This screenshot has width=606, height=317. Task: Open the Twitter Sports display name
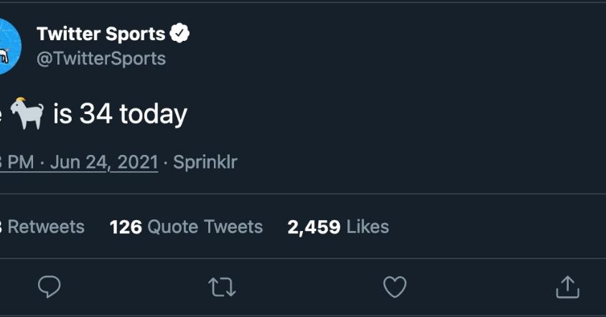101,33
